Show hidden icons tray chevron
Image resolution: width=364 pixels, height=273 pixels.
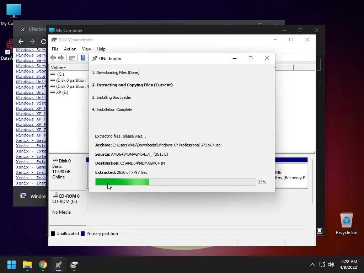click(x=312, y=264)
